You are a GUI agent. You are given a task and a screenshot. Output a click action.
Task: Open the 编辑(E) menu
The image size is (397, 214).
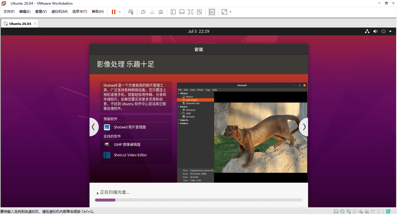coord(25,12)
